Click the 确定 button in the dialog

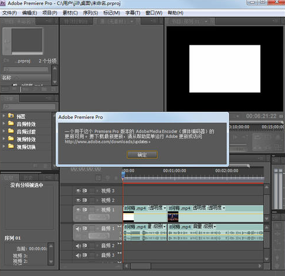pyautogui.click(x=142, y=155)
